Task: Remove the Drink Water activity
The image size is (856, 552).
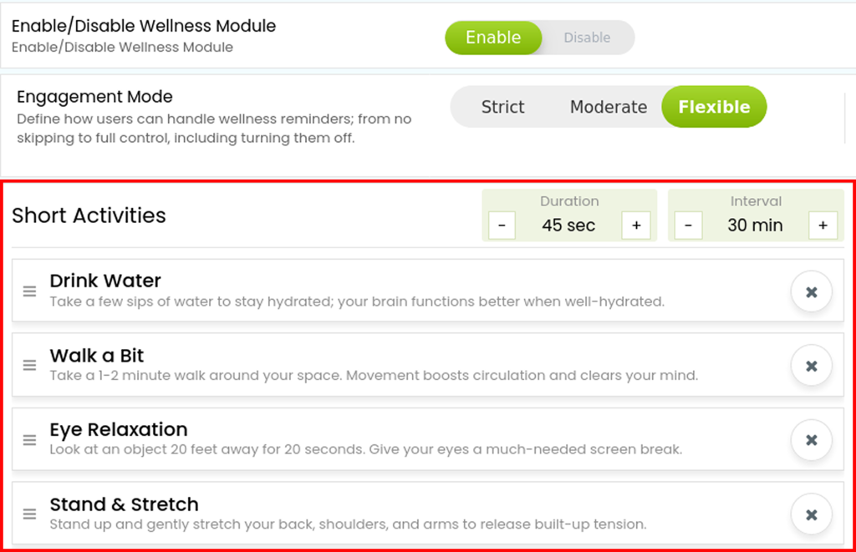Action: (x=811, y=291)
